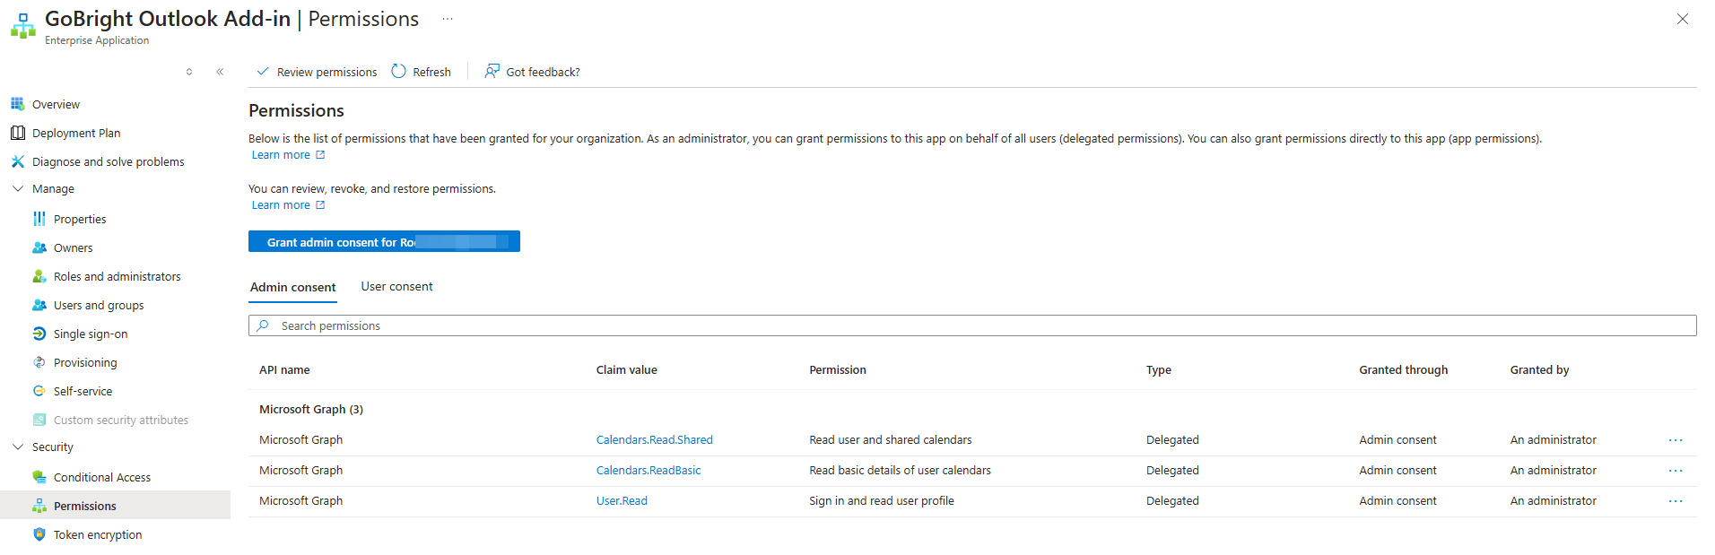Click the API name column header
Viewport: 1715px width, 555px height.
click(x=284, y=370)
